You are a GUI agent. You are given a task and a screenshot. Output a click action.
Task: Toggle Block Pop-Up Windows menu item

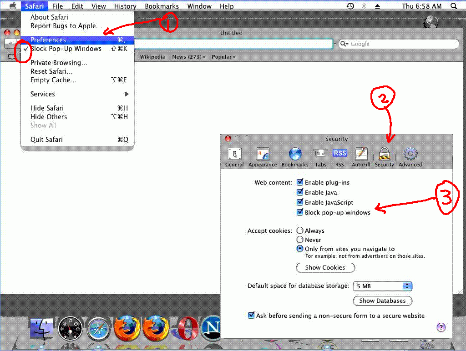77,48
